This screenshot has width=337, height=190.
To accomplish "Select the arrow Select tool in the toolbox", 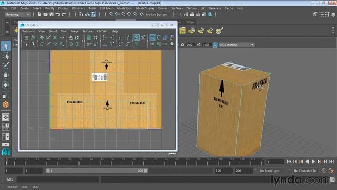I will coord(6,46).
